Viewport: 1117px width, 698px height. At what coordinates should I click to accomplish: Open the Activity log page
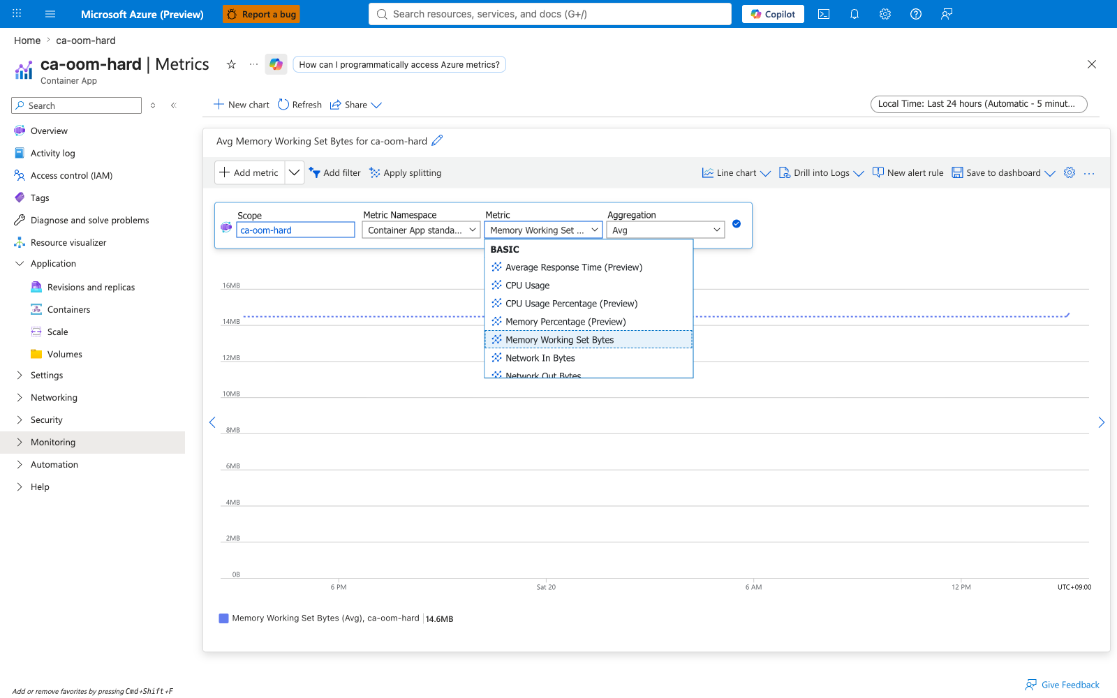click(52, 154)
